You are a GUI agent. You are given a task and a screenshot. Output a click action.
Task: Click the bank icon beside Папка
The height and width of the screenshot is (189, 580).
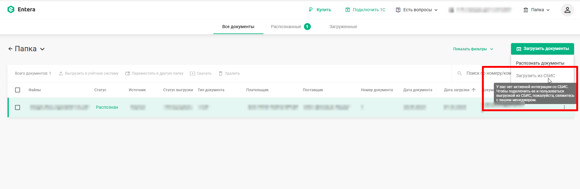(x=526, y=10)
